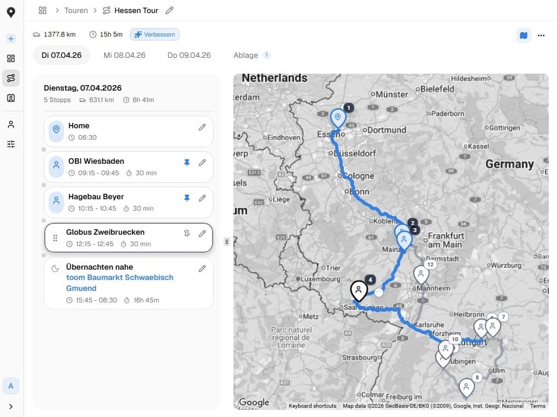The image size is (557, 417).
Task: Edit the Hagebau Beyer stop pencil
Action: [x=202, y=198]
